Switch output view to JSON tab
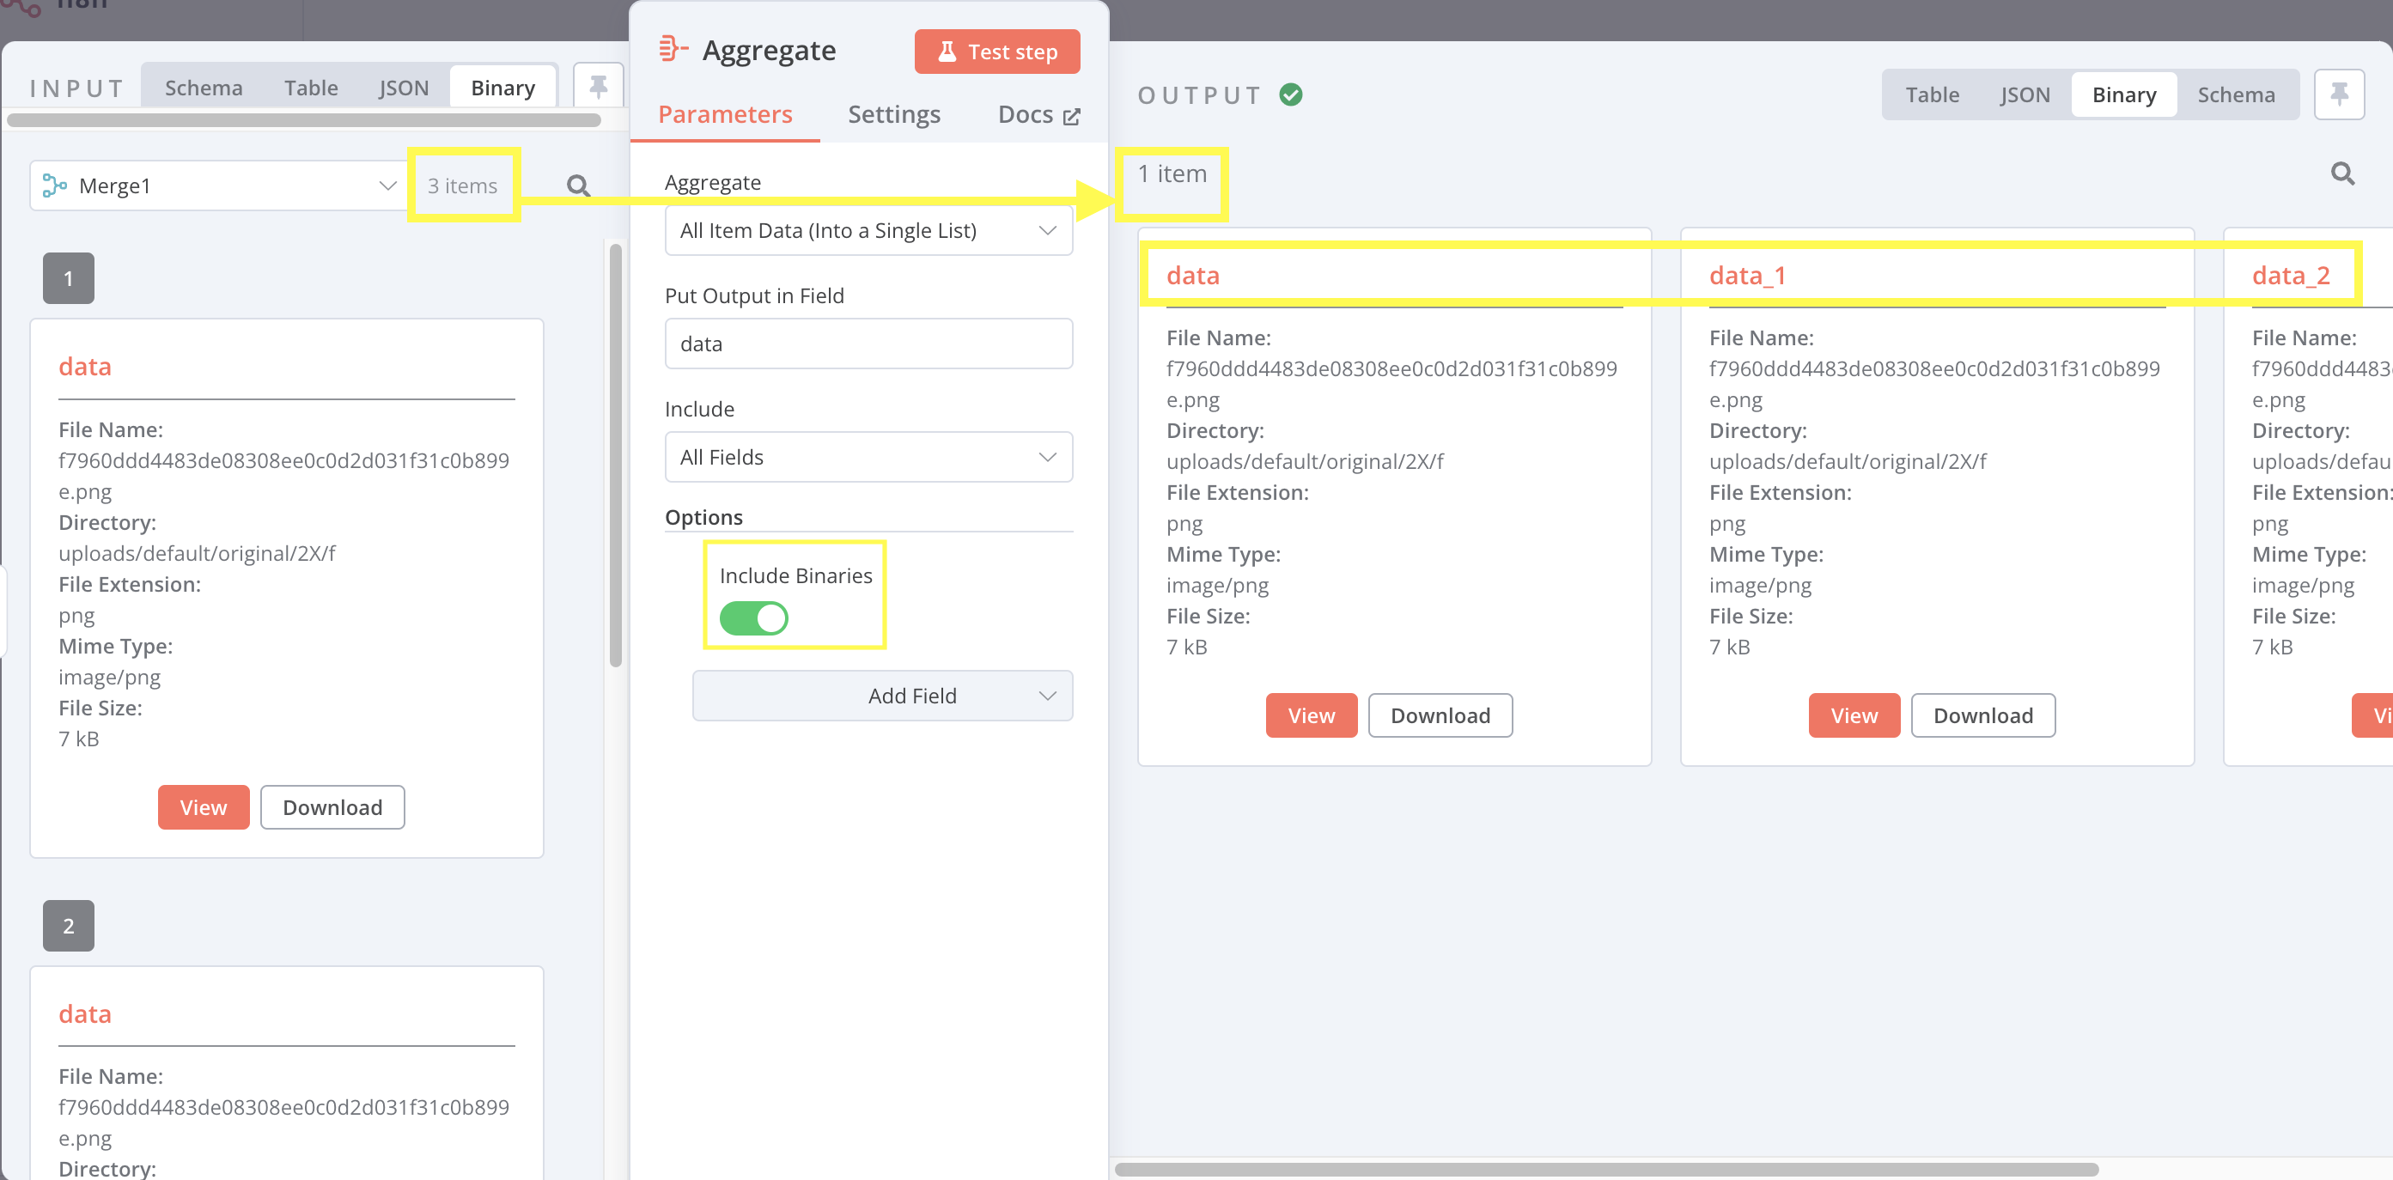The height and width of the screenshot is (1180, 2393). click(2025, 94)
